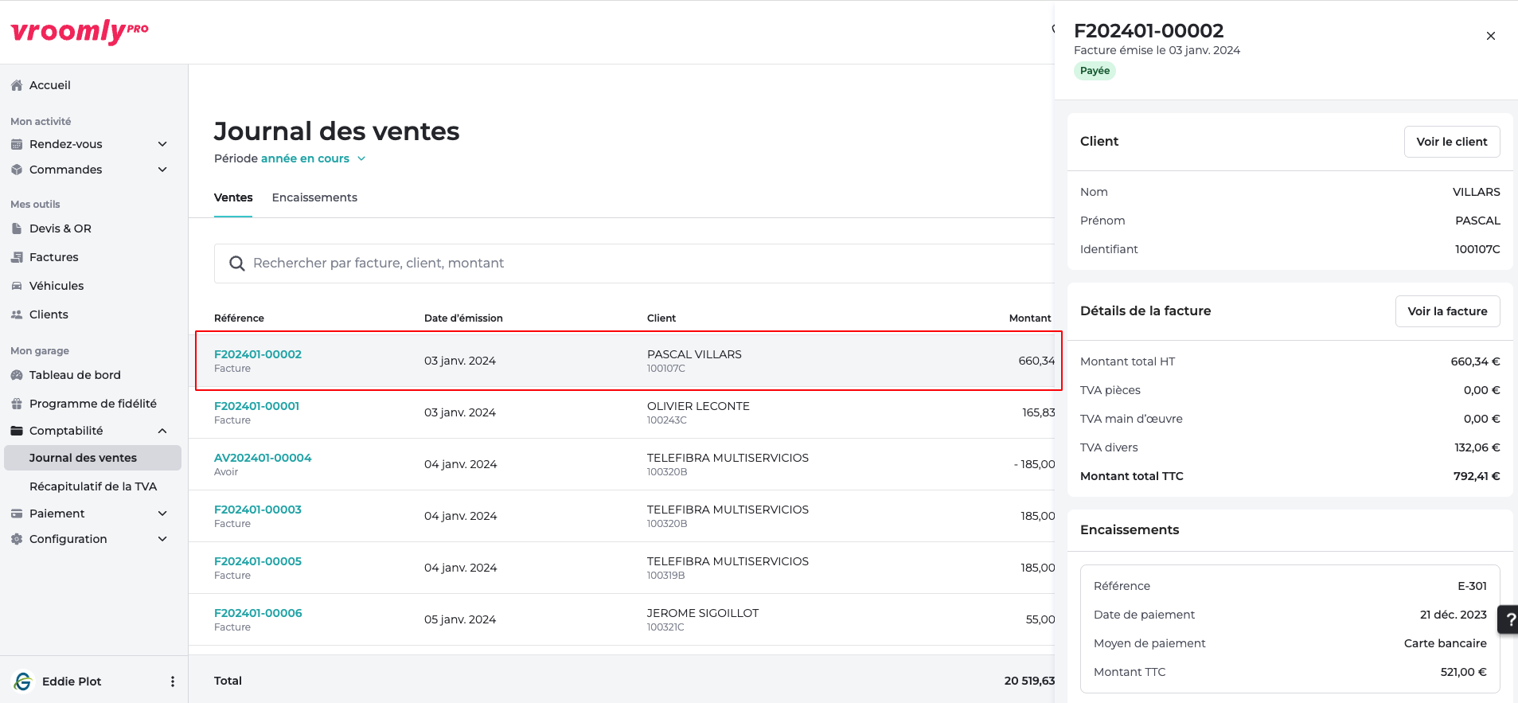1518x703 pixels.
Task: Click the 'Référence' column header
Action: coord(239,318)
